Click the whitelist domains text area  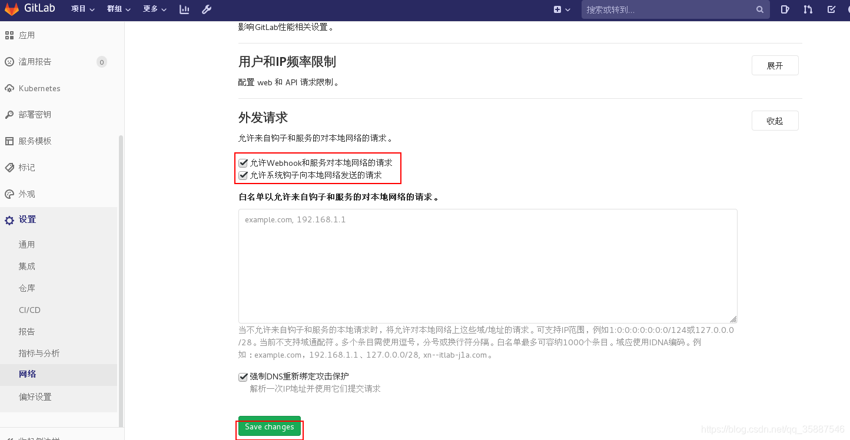487,265
